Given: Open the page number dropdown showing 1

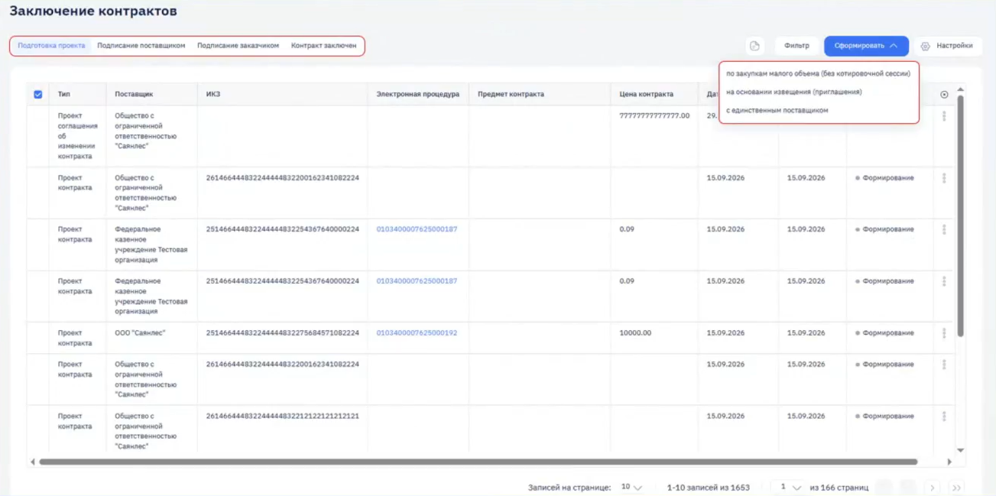Looking at the screenshot, I should [x=788, y=487].
